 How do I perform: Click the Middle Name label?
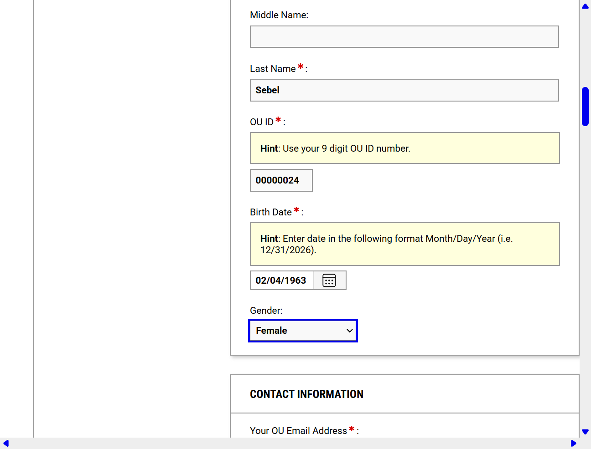pyautogui.click(x=279, y=15)
